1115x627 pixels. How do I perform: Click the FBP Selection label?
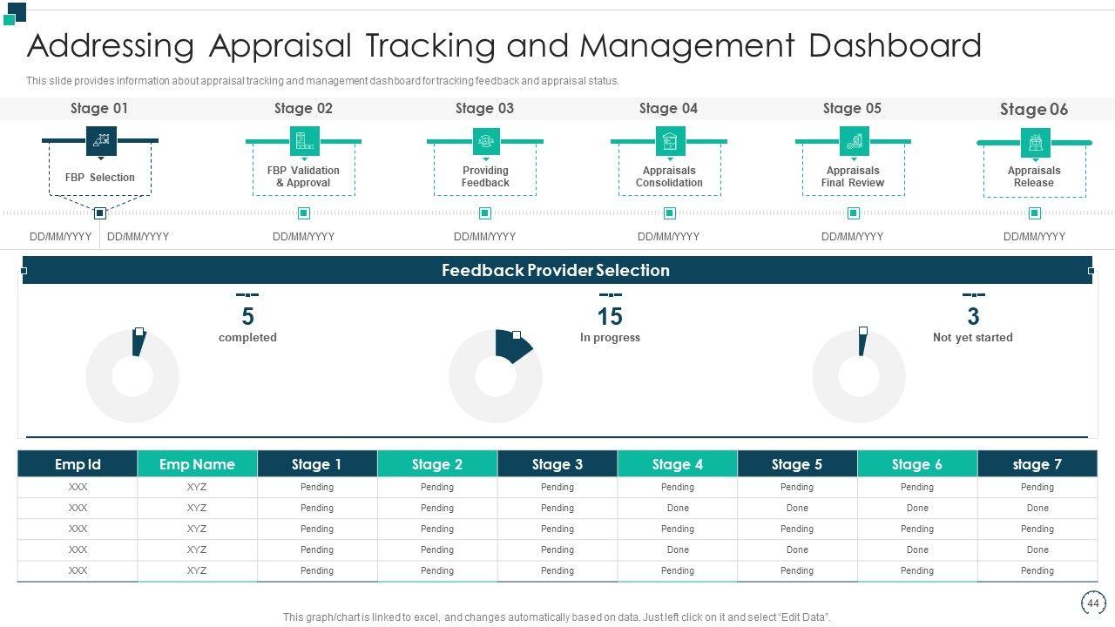click(x=100, y=178)
